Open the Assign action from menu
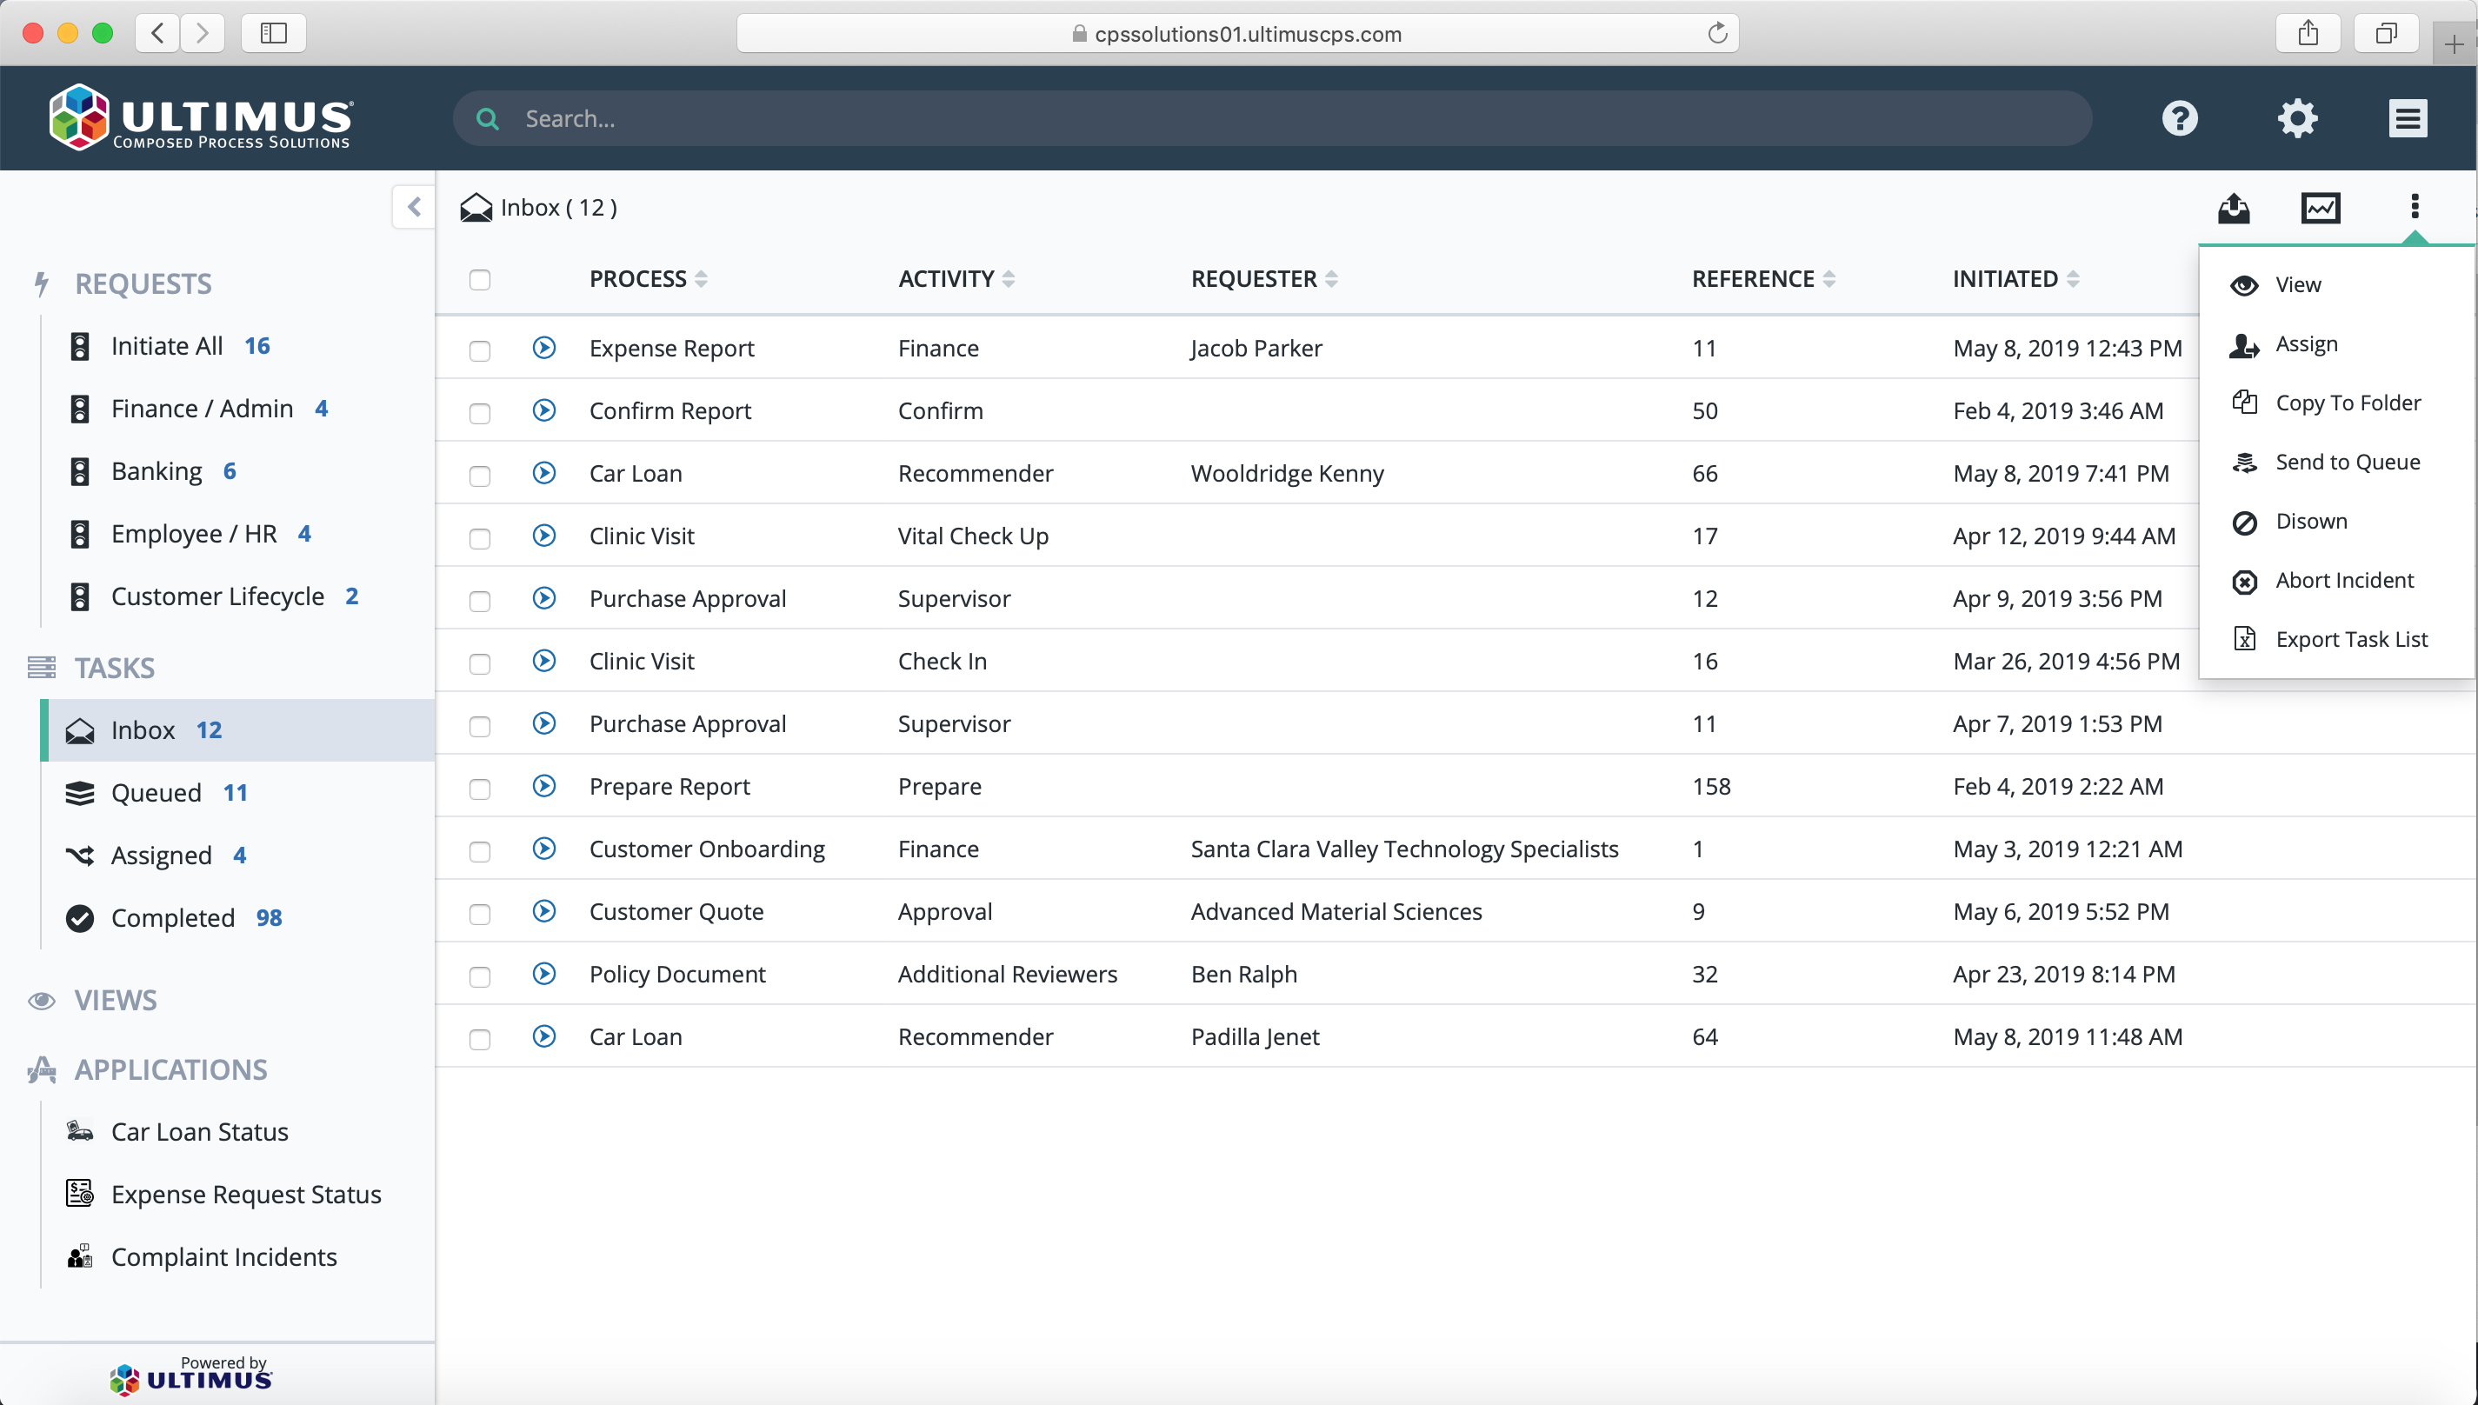The image size is (2478, 1405). click(x=2306, y=343)
